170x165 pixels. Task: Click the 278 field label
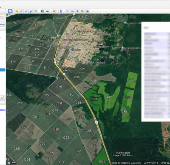point(14,23)
